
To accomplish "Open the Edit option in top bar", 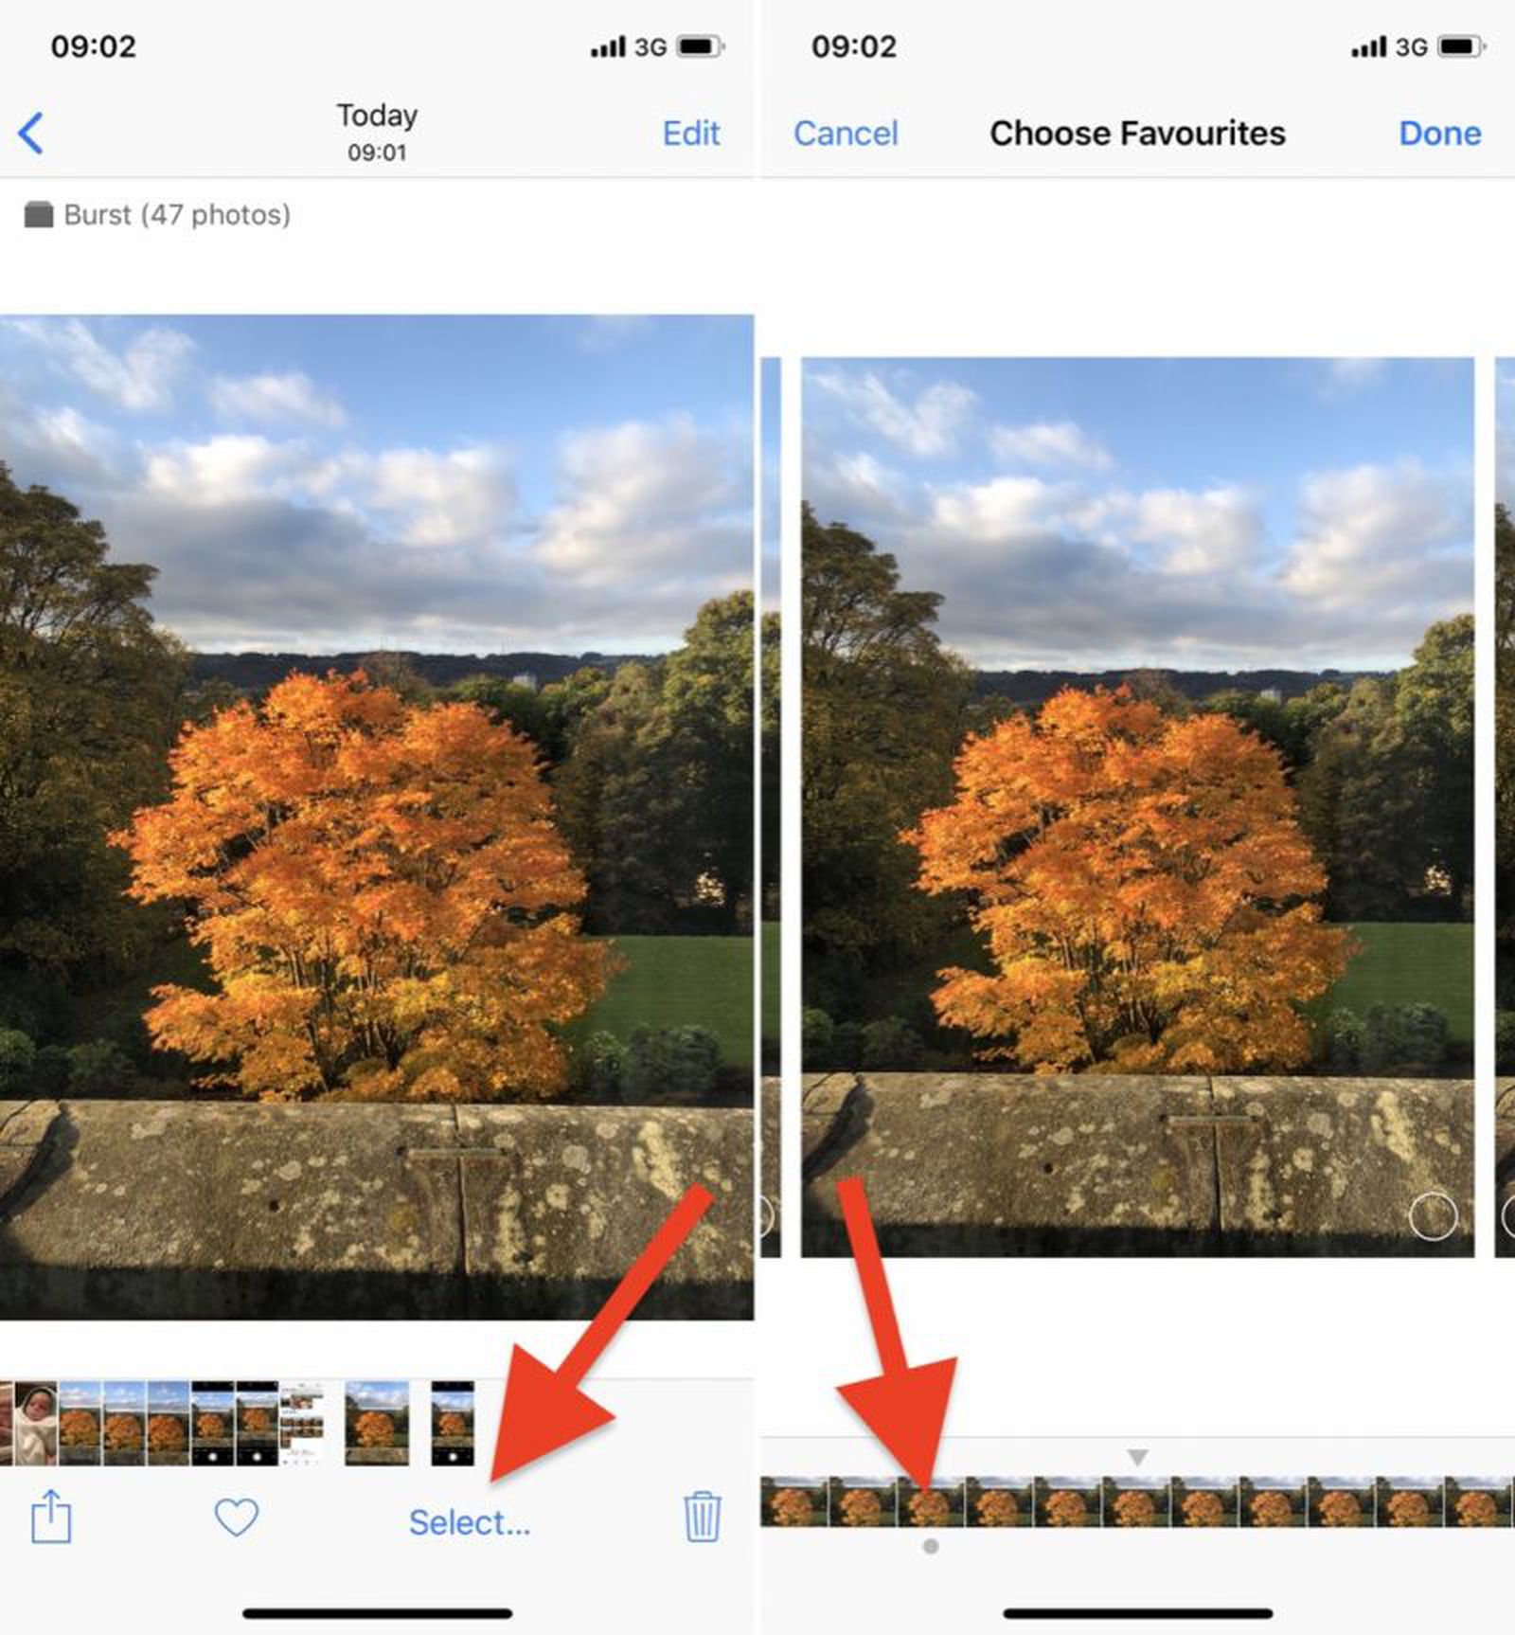I will tap(690, 134).
